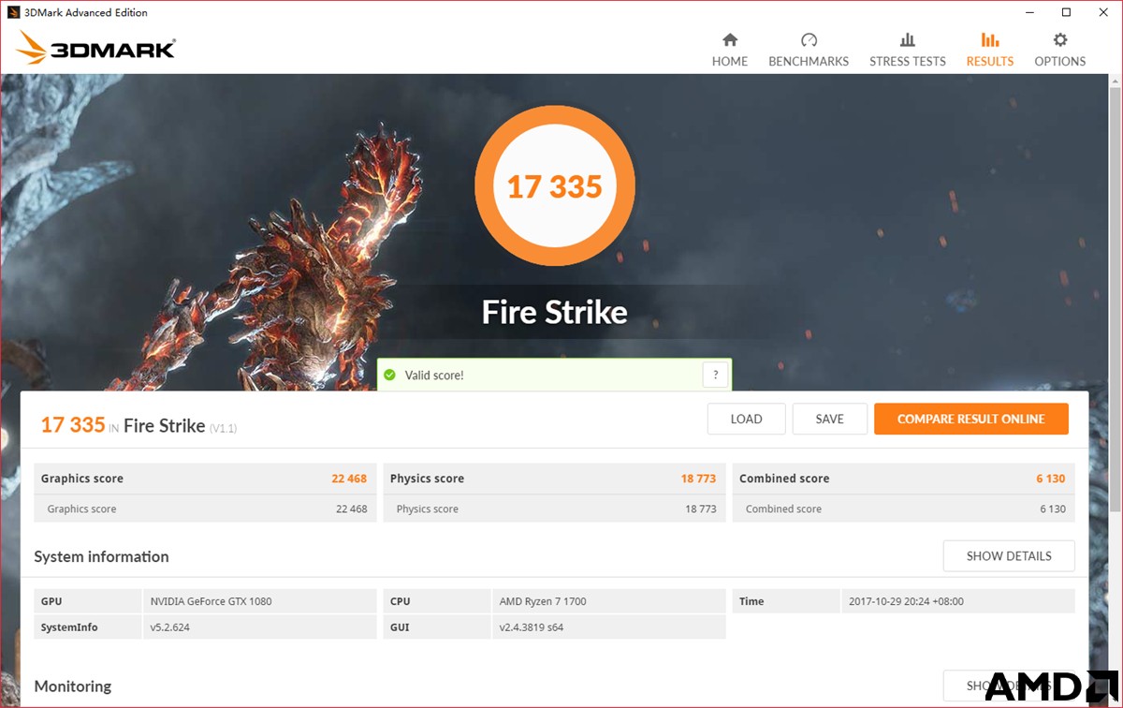
Task: Click the options gear icon
Action: pos(1060,39)
